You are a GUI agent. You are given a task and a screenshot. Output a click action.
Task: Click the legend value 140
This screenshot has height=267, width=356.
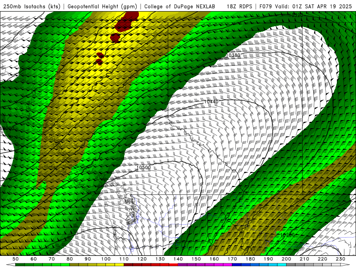pyautogui.click(x=178, y=259)
